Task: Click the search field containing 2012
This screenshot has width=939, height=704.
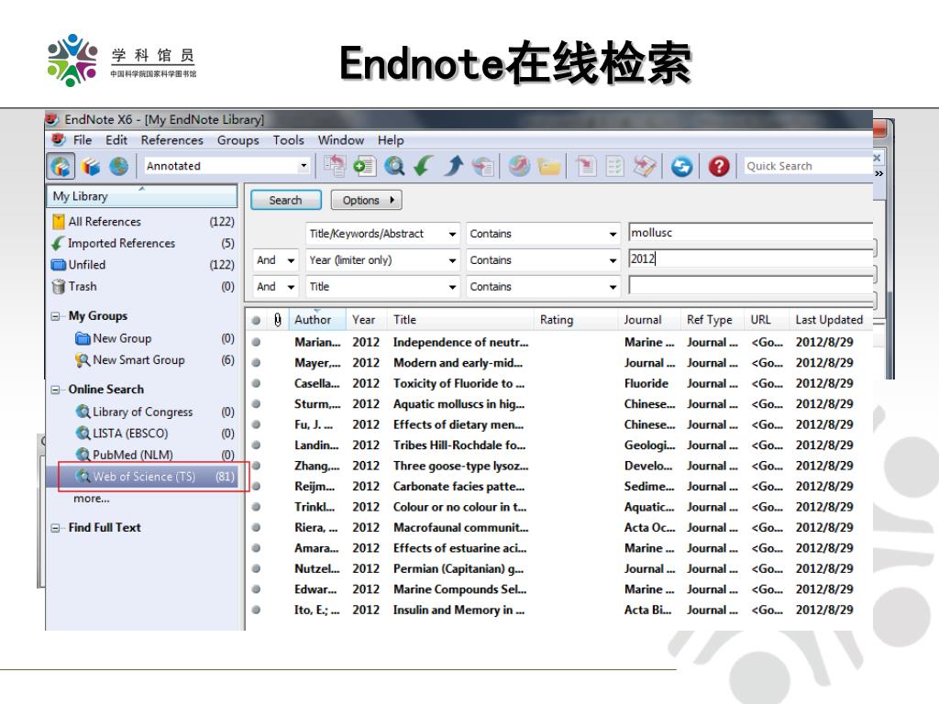Action: 750,258
